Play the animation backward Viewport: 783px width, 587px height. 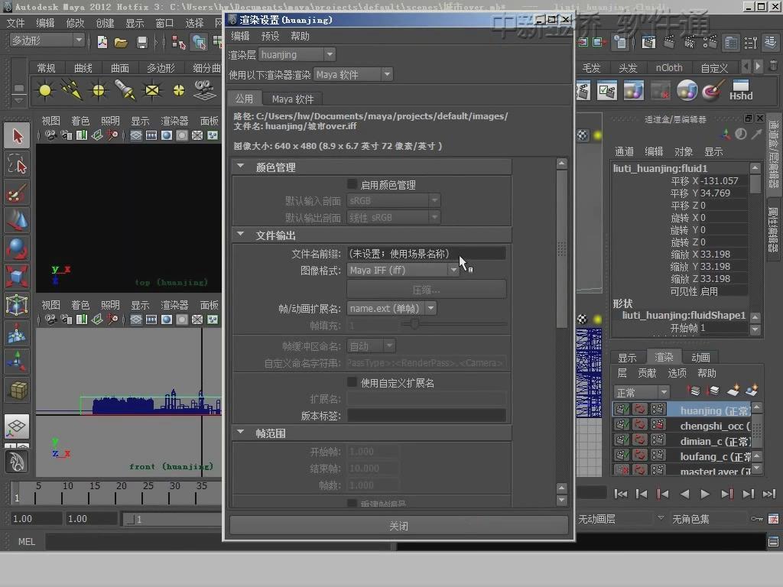tap(684, 495)
